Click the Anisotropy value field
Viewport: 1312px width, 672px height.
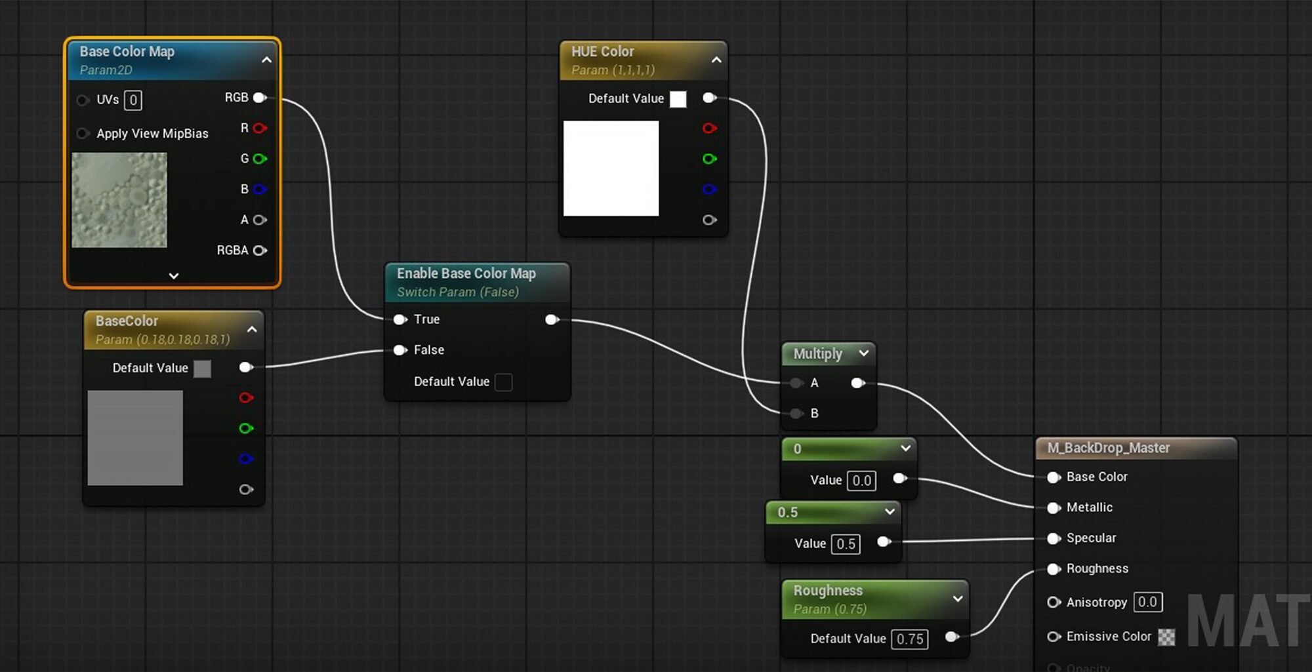point(1147,602)
